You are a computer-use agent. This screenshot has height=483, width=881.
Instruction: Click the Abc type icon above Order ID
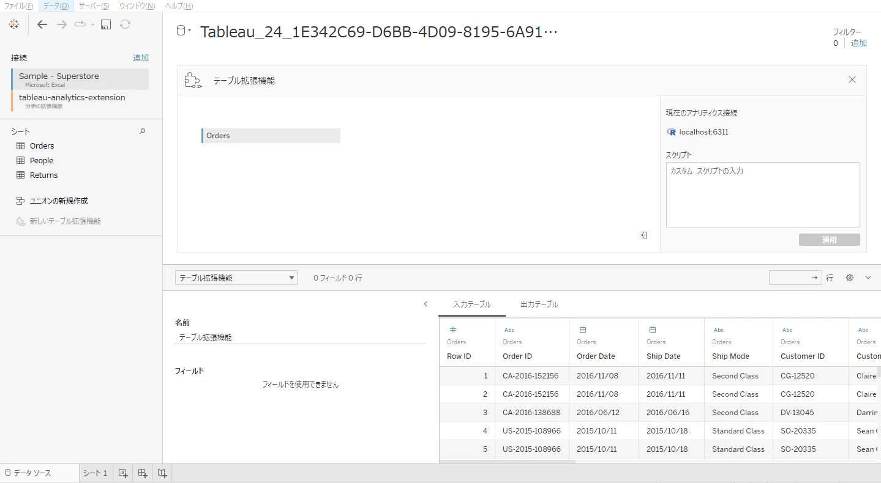click(x=509, y=330)
